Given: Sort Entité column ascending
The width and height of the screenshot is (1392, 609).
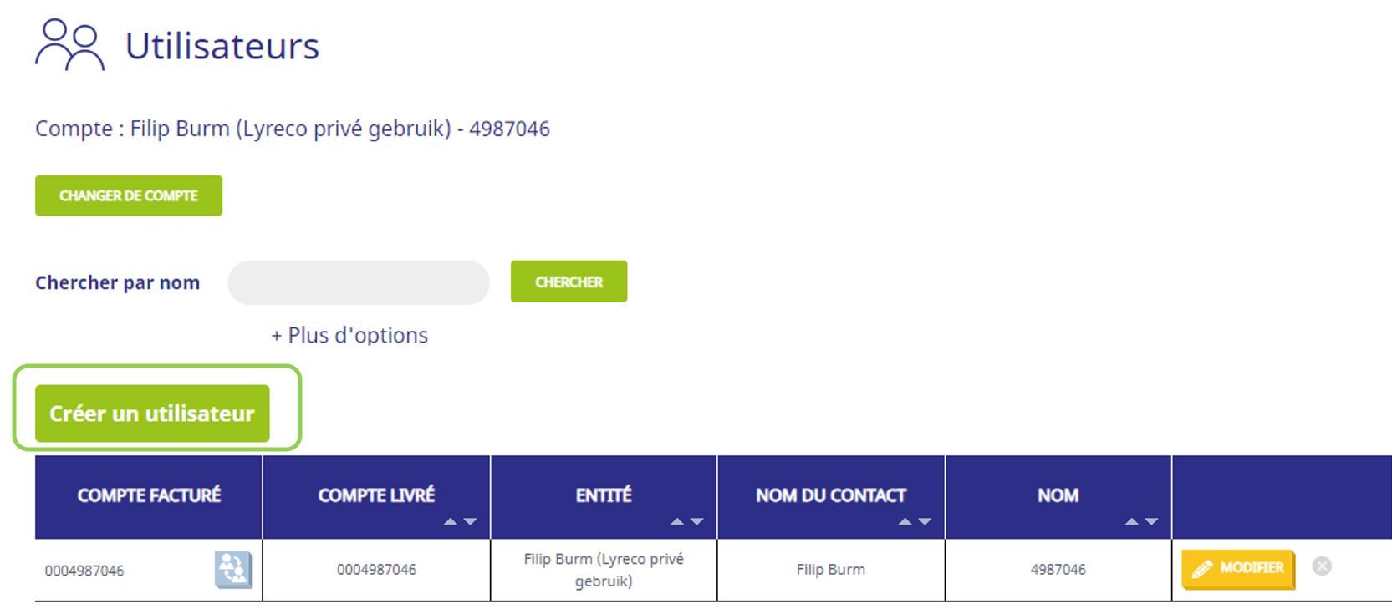Looking at the screenshot, I should coord(677,521).
